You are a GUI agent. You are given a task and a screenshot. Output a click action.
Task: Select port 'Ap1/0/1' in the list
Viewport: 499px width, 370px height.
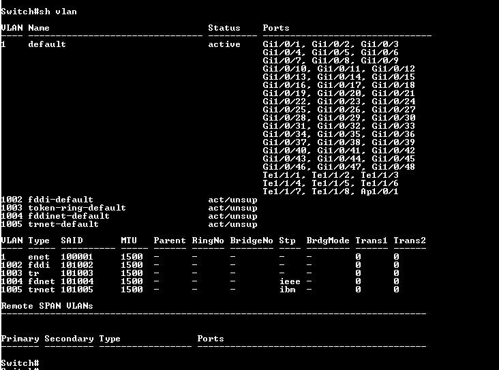click(379, 191)
